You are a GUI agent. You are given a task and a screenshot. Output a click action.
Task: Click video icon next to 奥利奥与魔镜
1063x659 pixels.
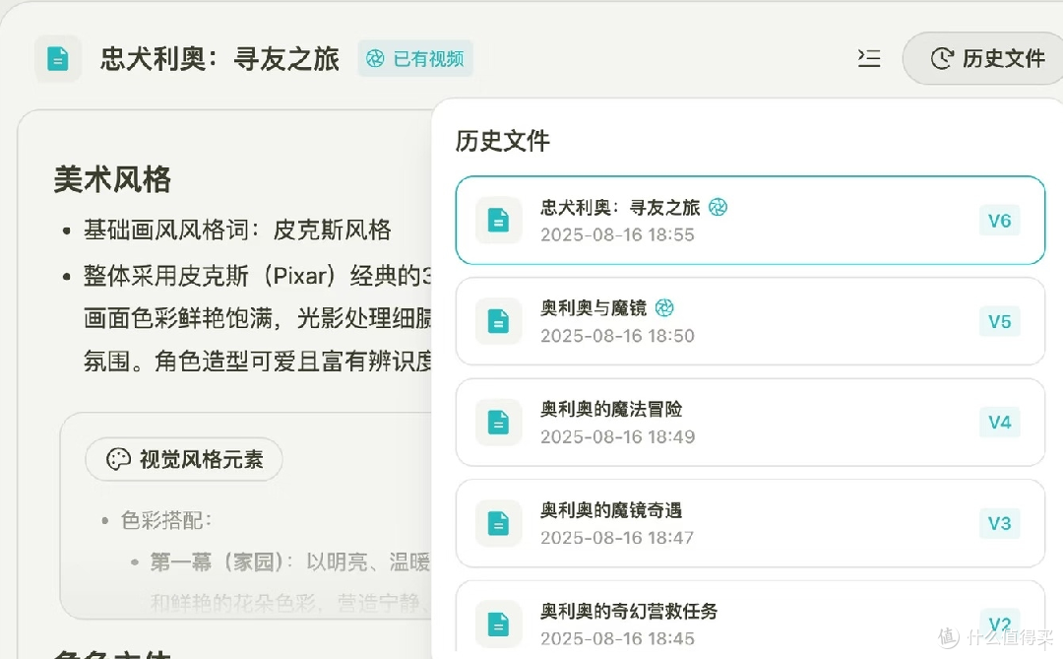[x=664, y=308]
